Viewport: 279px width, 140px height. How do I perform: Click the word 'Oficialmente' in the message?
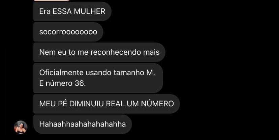(61, 73)
